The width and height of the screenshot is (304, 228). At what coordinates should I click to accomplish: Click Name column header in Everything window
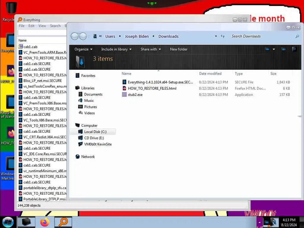23,40
